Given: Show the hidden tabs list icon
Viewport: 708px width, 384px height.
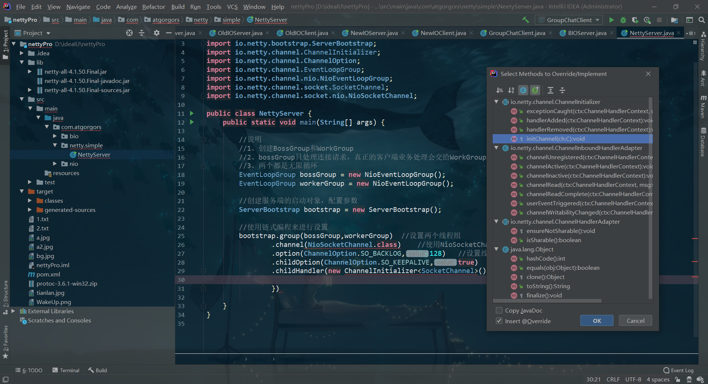Looking at the screenshot, I should [691, 33].
